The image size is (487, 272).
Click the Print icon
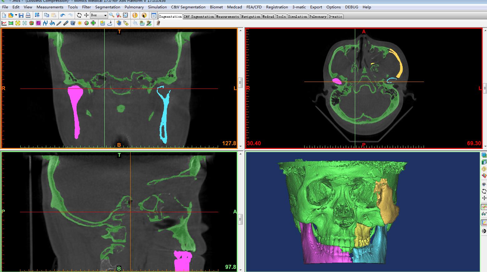click(28, 15)
